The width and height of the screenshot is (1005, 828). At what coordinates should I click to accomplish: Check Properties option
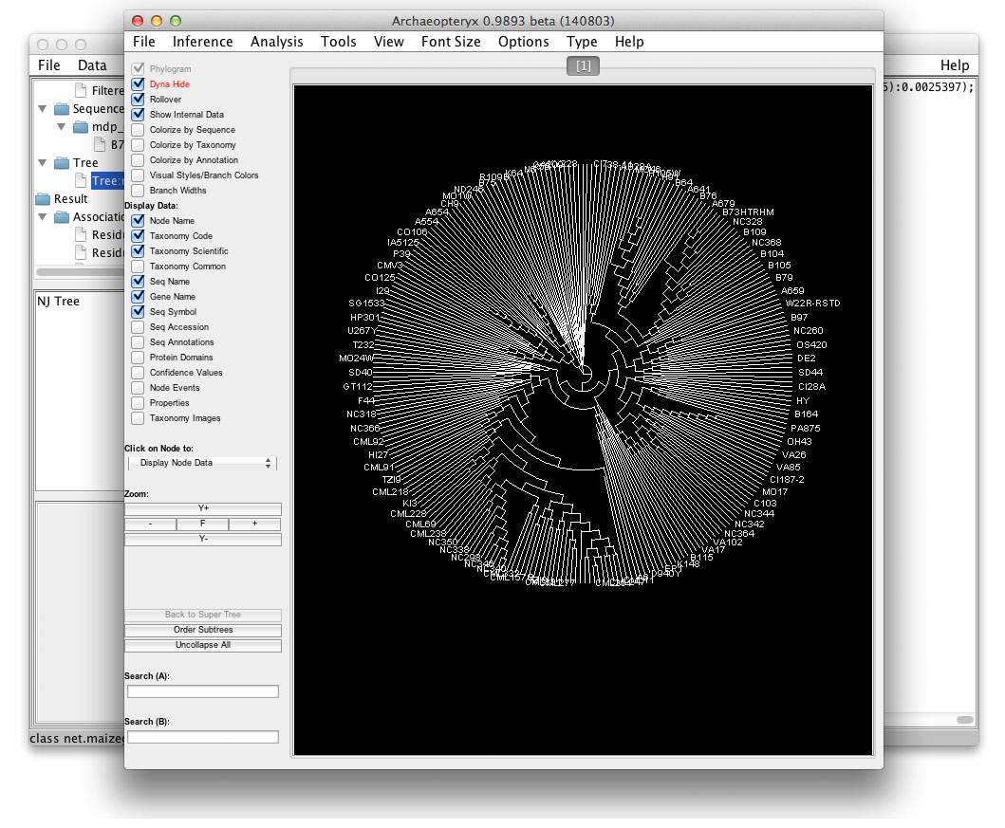[x=138, y=403]
